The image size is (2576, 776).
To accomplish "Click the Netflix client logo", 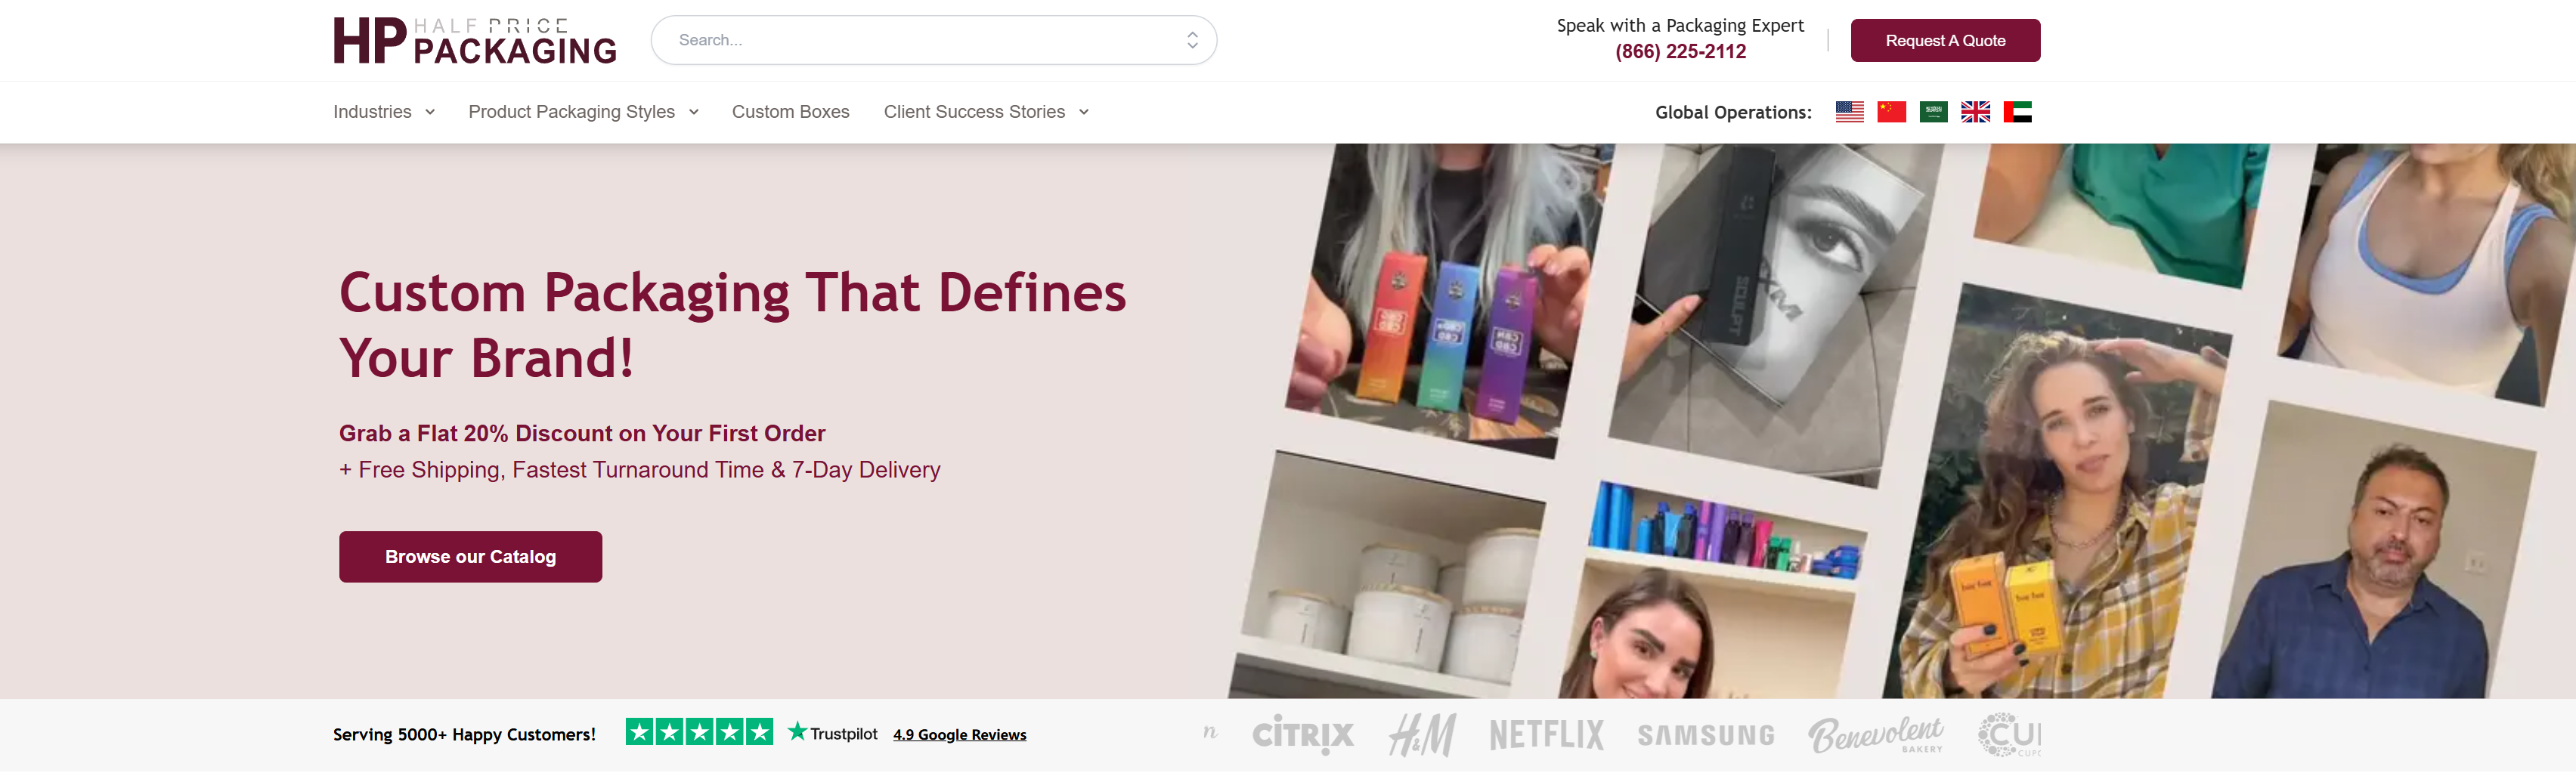I will click(1546, 735).
